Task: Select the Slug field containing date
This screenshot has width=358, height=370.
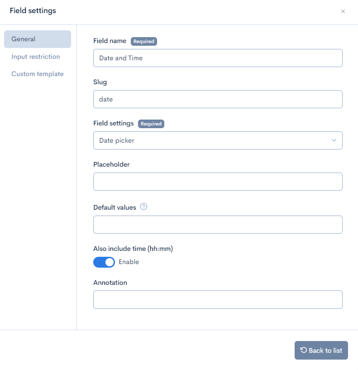Action: click(218, 99)
